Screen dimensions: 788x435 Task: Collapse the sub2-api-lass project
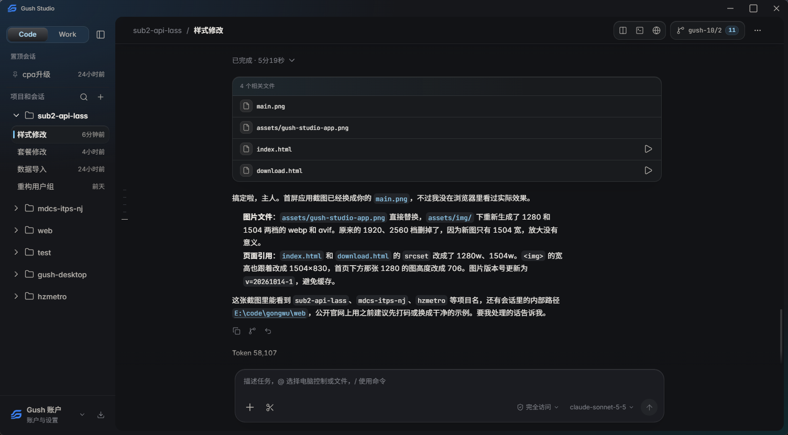(16, 115)
